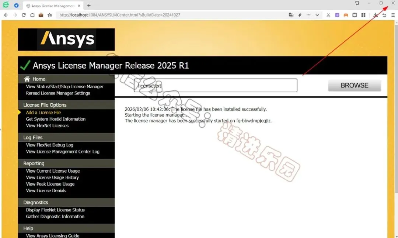Click Gather Diagnostic Information

point(55,217)
